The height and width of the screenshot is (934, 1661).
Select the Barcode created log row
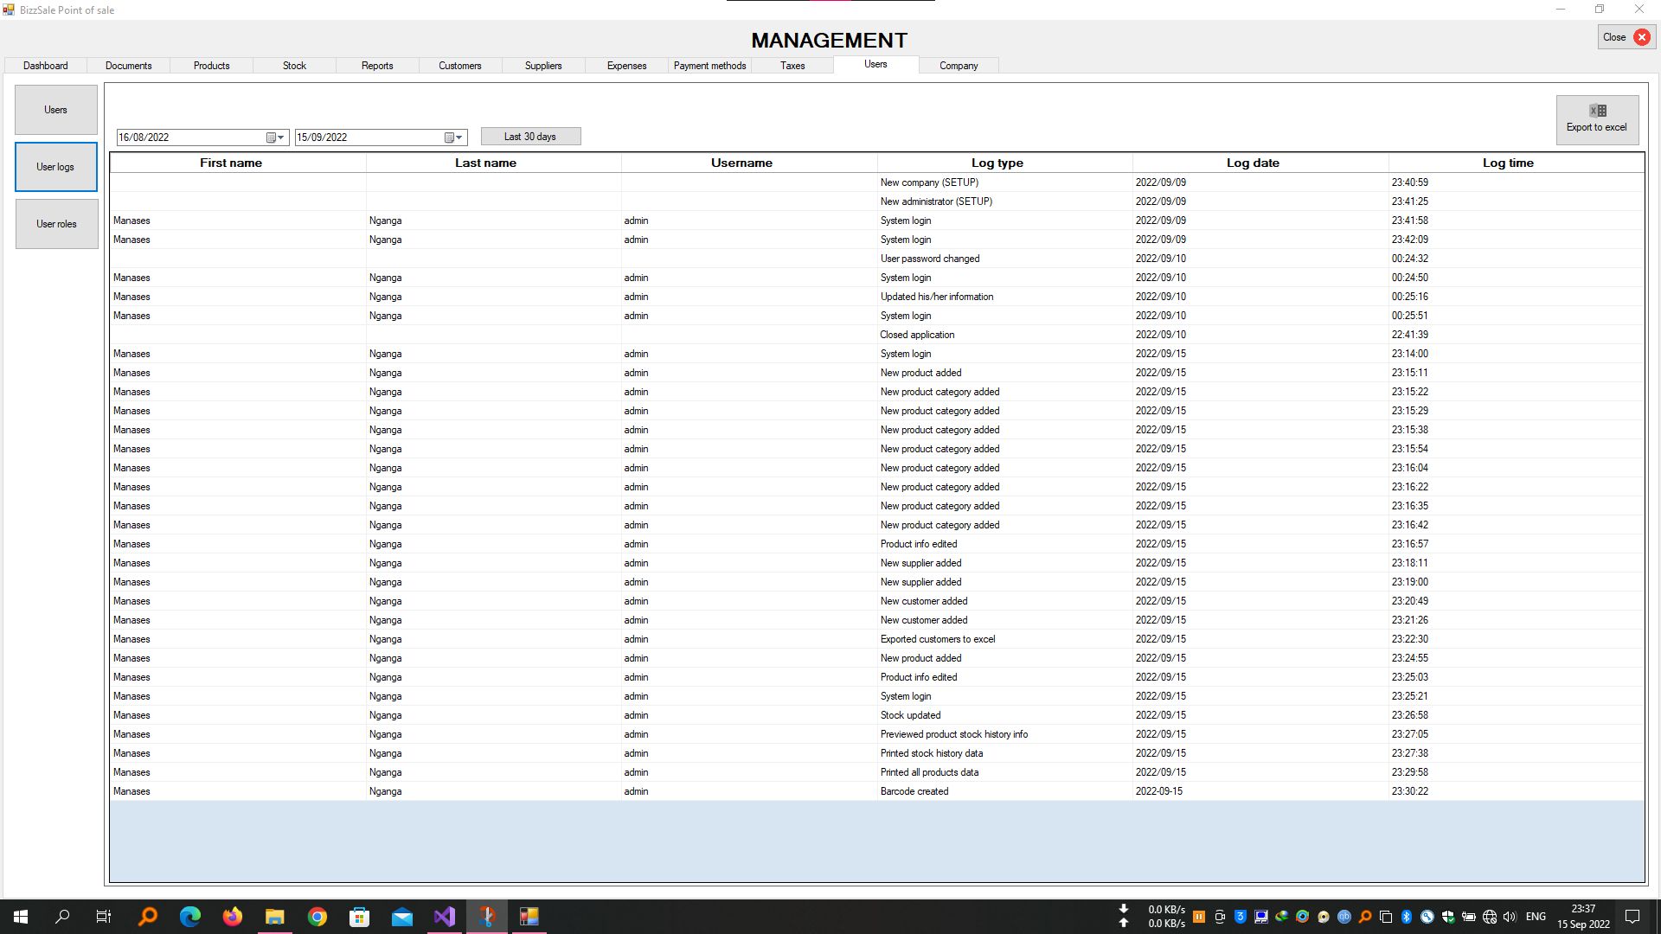pos(914,791)
